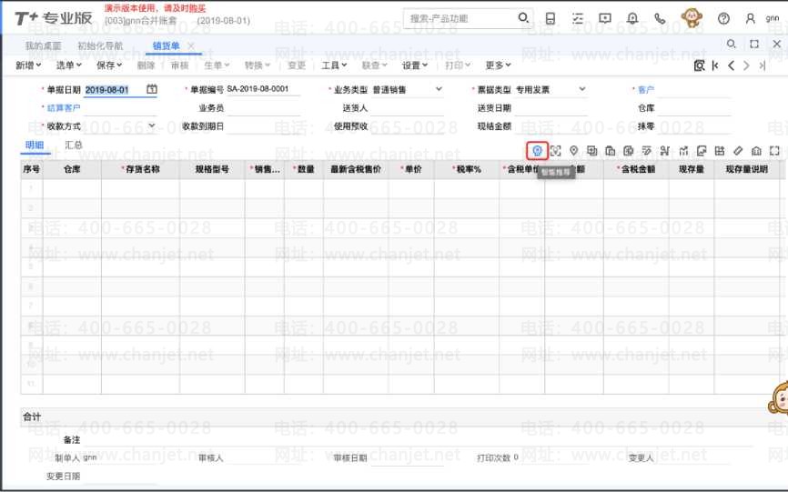Image resolution: width=788 pixels, height=492 pixels.
Task: Select the 销货单 tab
Action: point(166,45)
